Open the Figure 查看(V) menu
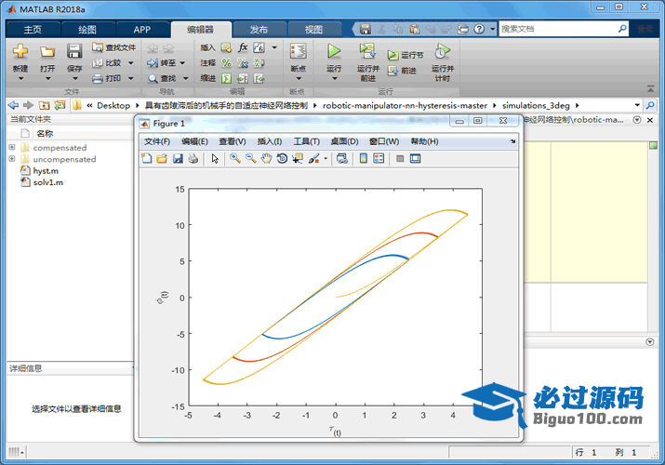Viewport: 665px width, 465px height. 232,141
